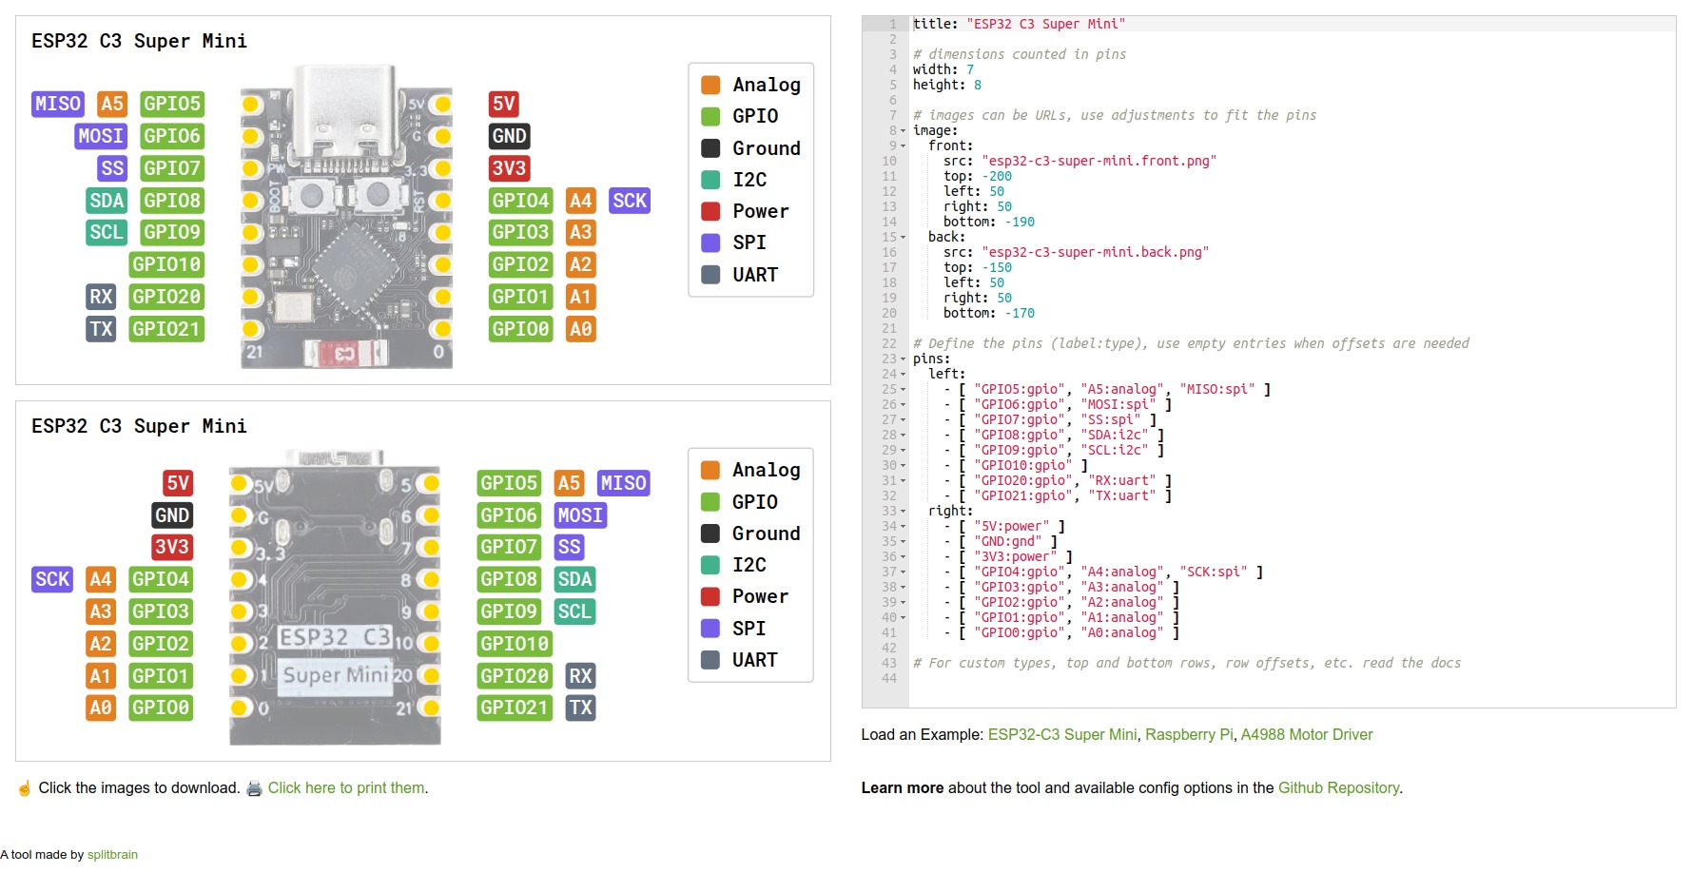Click the 5V label in the front pinout
1692x873 pixels.
503,104
